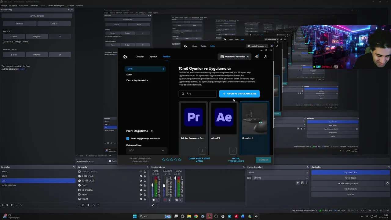The image size is (391, 220).
Task: Add a new source in Kaynaklar panel
Action: click(x=79, y=205)
